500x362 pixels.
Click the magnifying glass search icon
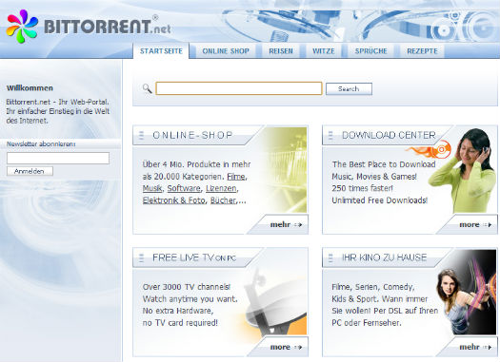coord(147,88)
